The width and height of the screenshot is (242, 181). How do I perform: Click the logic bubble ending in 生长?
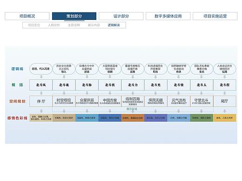pos(202,69)
